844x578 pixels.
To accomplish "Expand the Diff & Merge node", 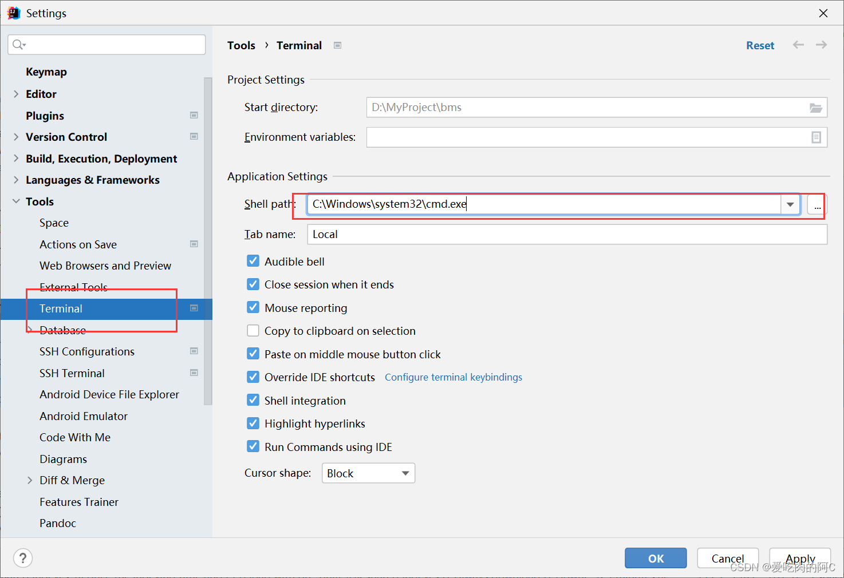I will [30, 480].
